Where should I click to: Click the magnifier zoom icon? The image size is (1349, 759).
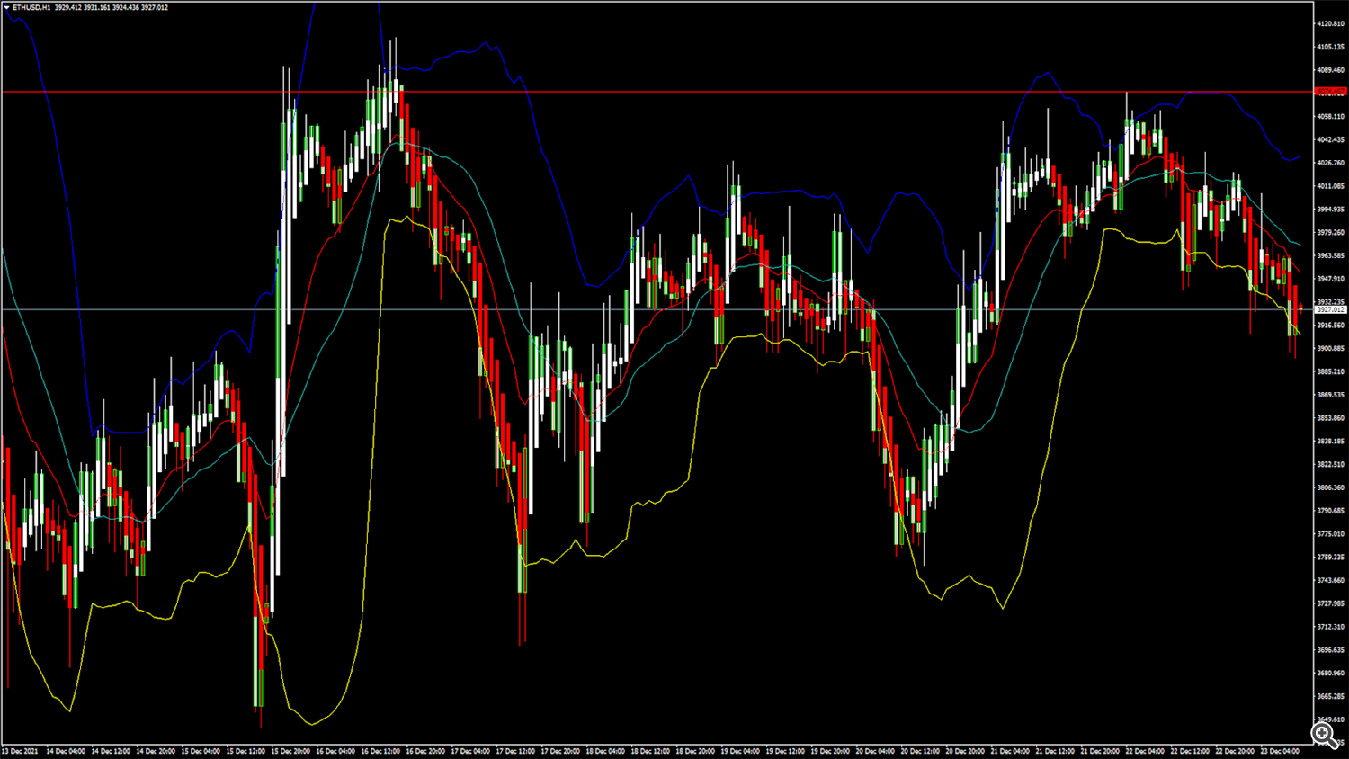(x=1324, y=735)
